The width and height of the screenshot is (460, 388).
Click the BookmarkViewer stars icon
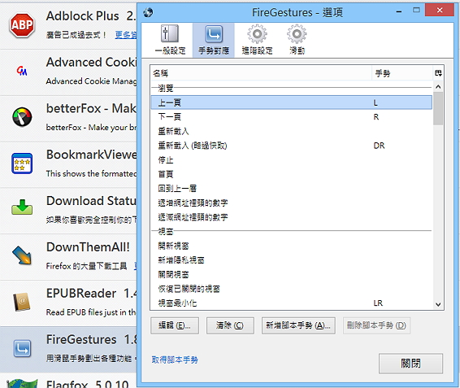click(22, 163)
